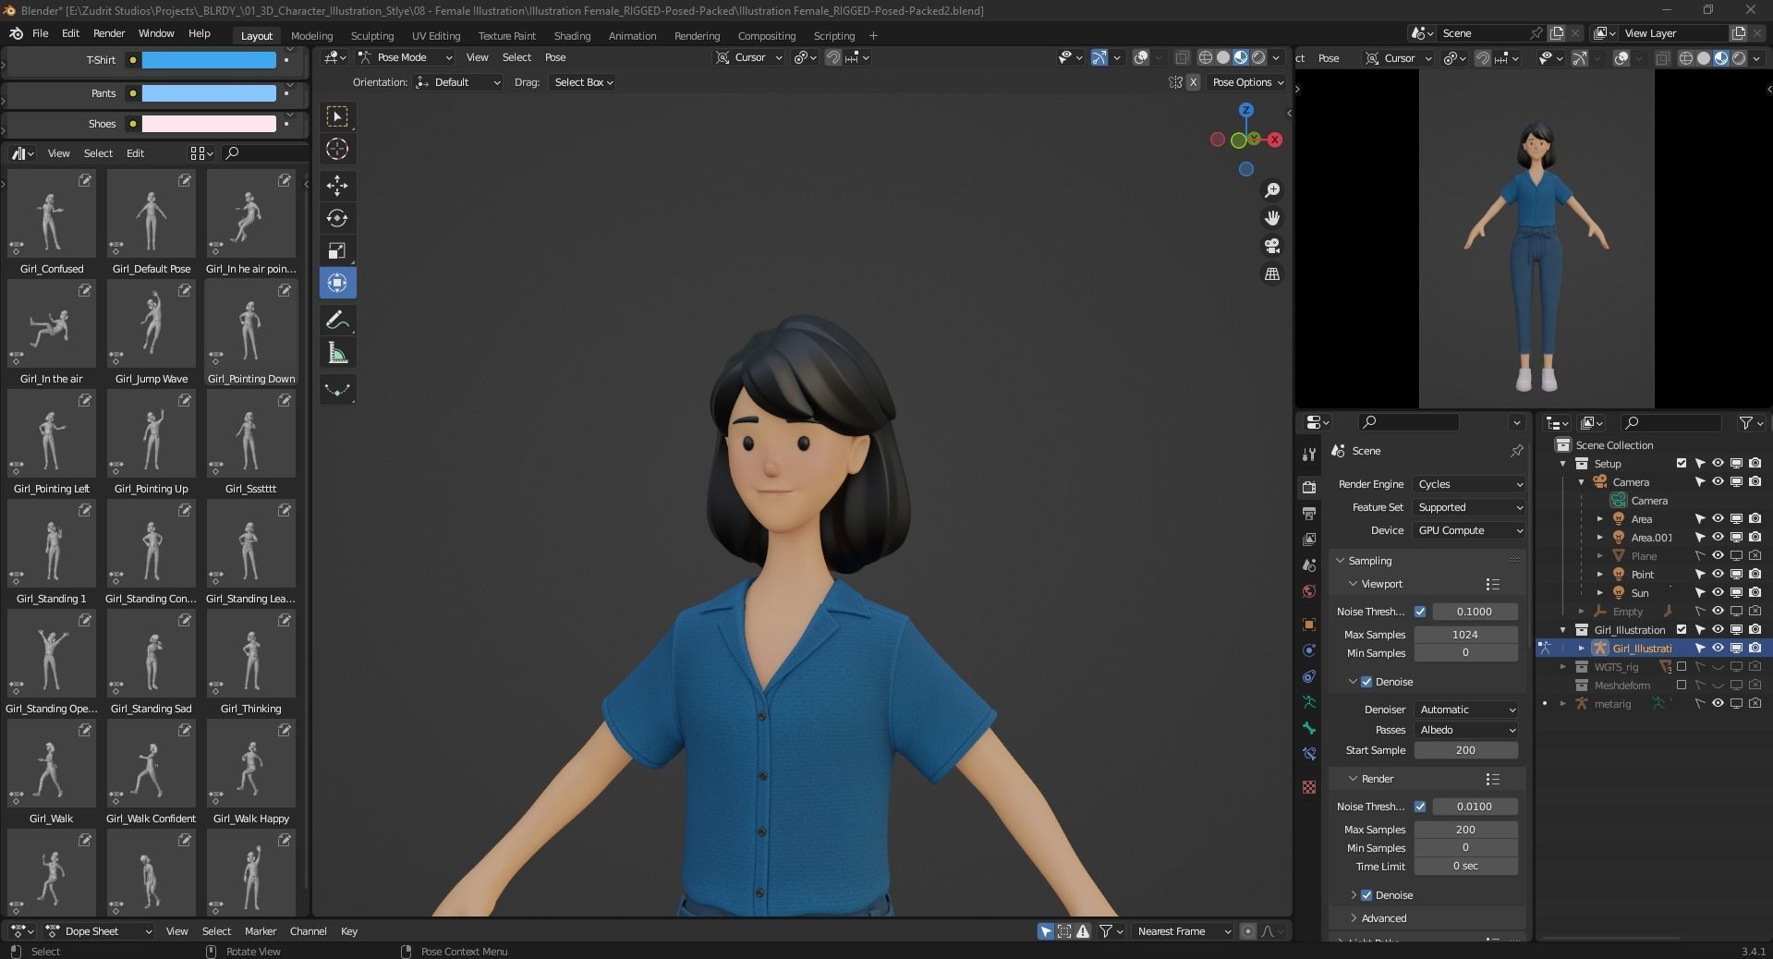
Task: Hide metarig object in viewport
Action: [1718, 704]
